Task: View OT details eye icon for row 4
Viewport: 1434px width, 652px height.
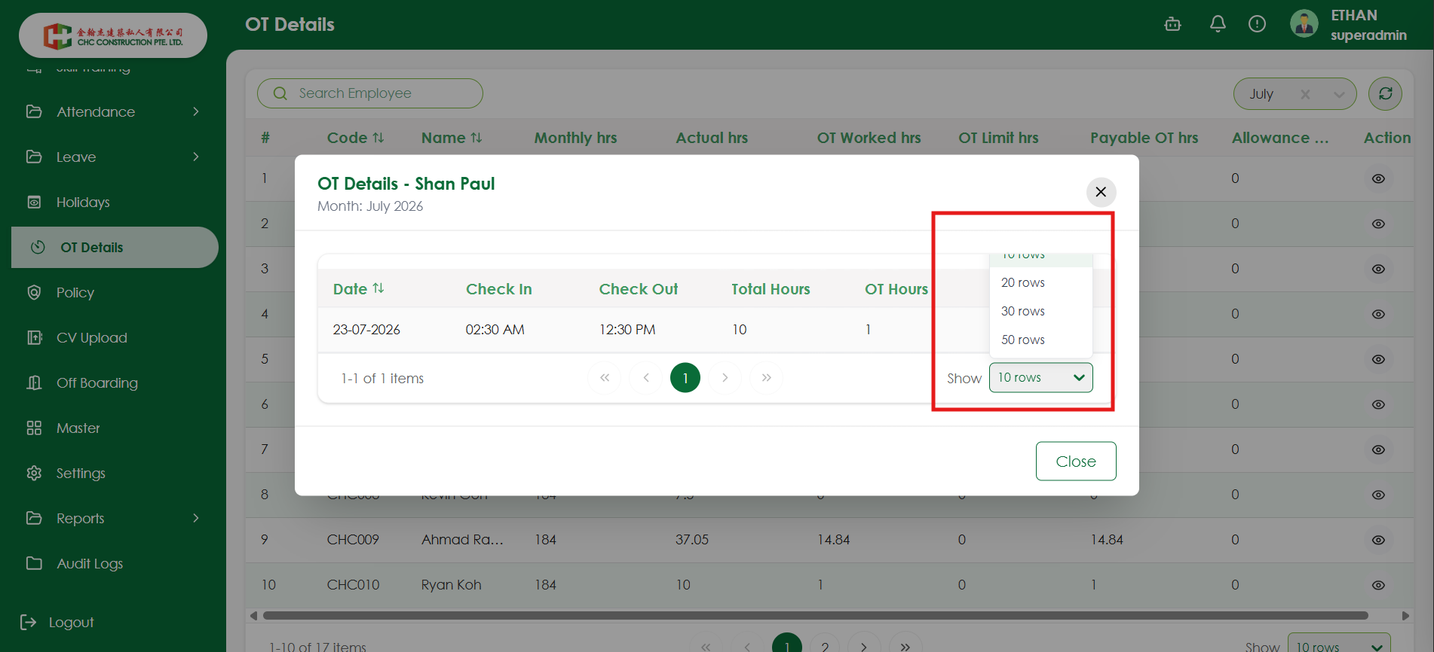Action: tap(1378, 314)
